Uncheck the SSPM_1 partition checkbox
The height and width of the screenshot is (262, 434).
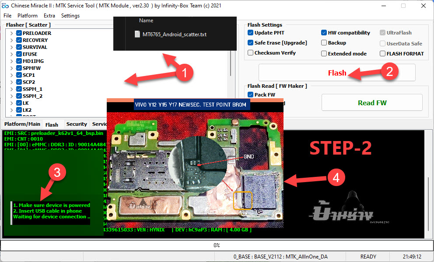coord(19,89)
